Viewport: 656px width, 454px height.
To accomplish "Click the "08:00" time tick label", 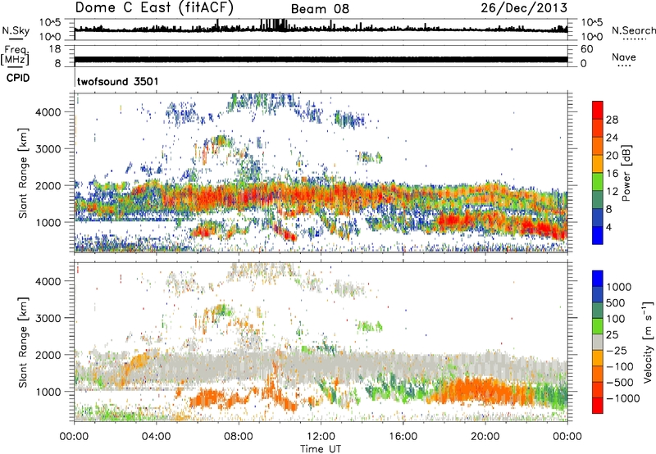I will pyautogui.click(x=239, y=437).
